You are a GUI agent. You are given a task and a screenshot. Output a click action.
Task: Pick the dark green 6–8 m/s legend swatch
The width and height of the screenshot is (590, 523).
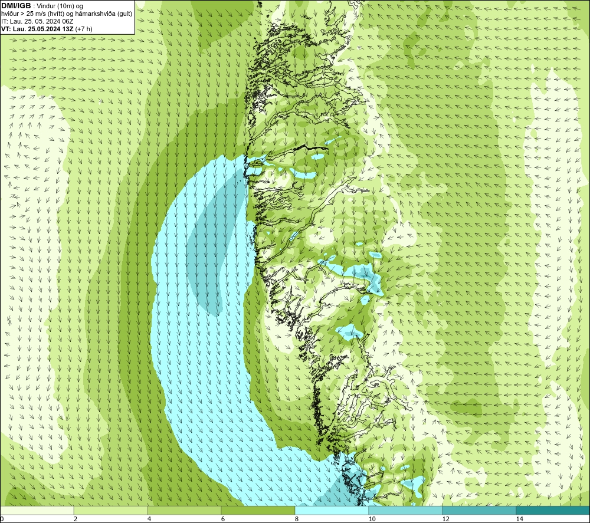(x=258, y=510)
